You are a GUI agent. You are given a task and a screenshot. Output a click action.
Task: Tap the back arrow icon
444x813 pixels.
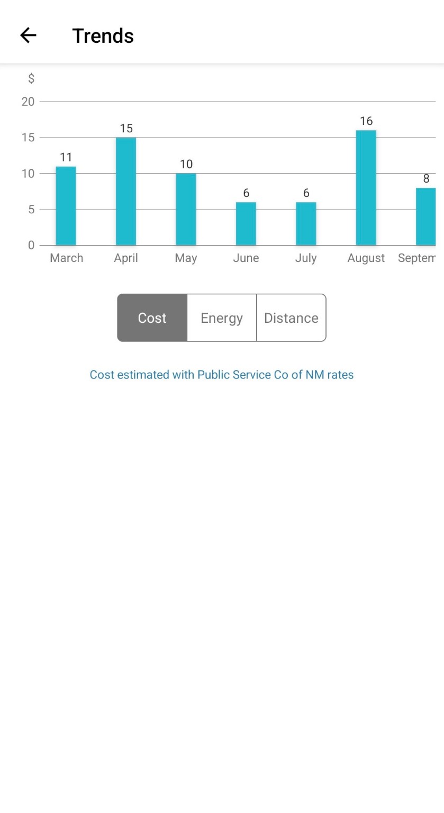coord(28,35)
